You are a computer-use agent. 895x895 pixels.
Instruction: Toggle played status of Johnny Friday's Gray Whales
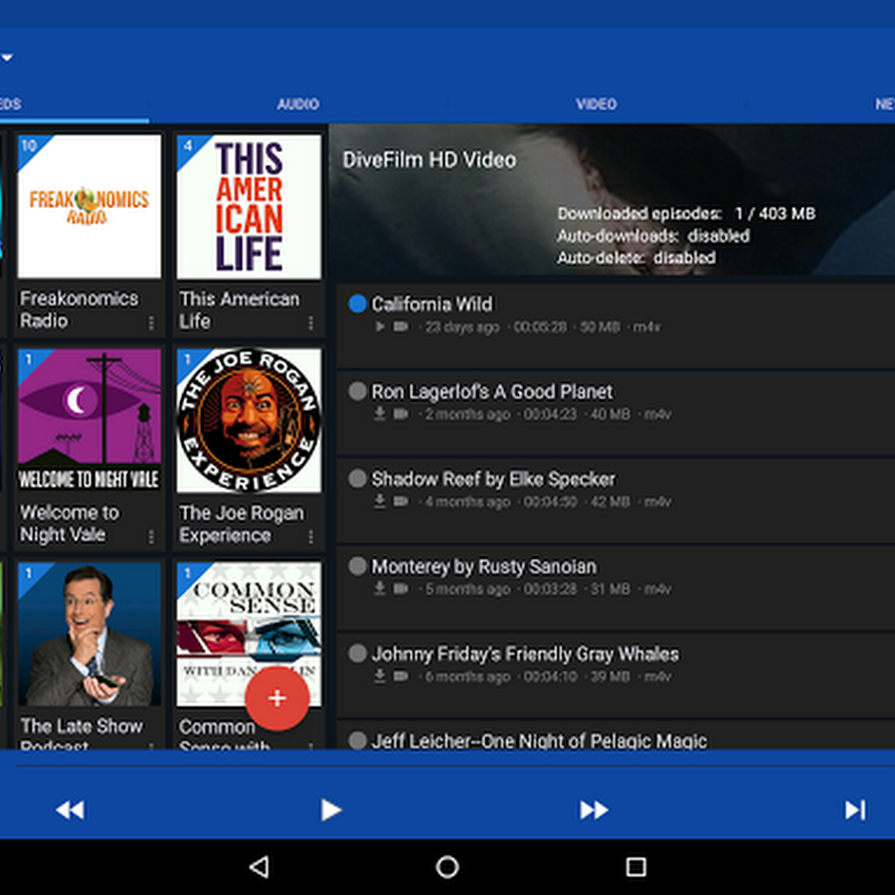tap(357, 653)
